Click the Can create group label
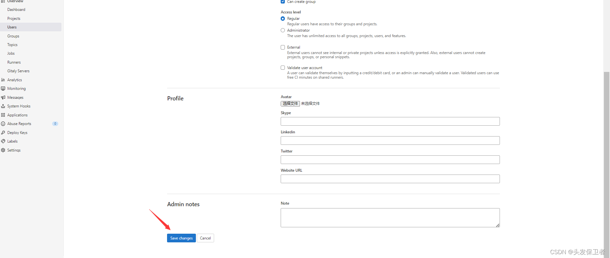 pos(301,2)
